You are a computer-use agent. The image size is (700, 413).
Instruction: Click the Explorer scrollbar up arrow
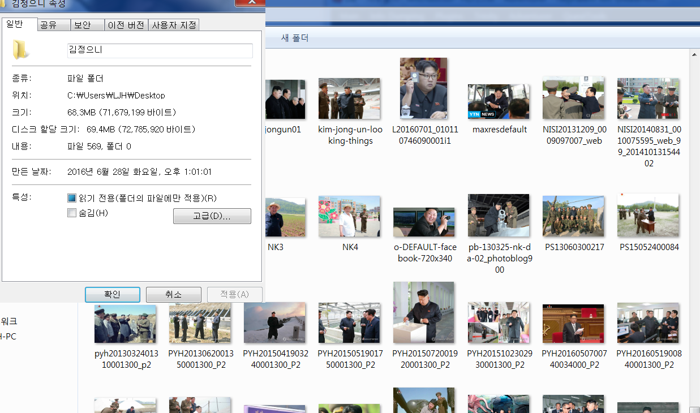click(695, 55)
